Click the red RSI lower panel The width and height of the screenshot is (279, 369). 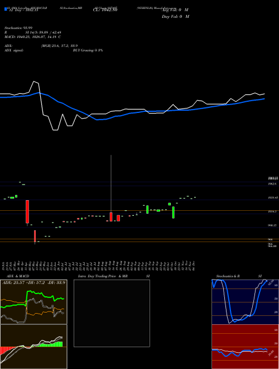tap(245, 347)
